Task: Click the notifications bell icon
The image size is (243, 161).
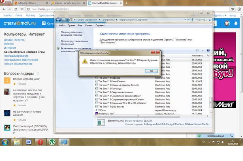Action: point(236,23)
